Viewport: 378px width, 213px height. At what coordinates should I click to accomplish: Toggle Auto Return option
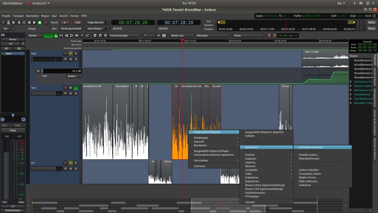[x=97, y=29]
